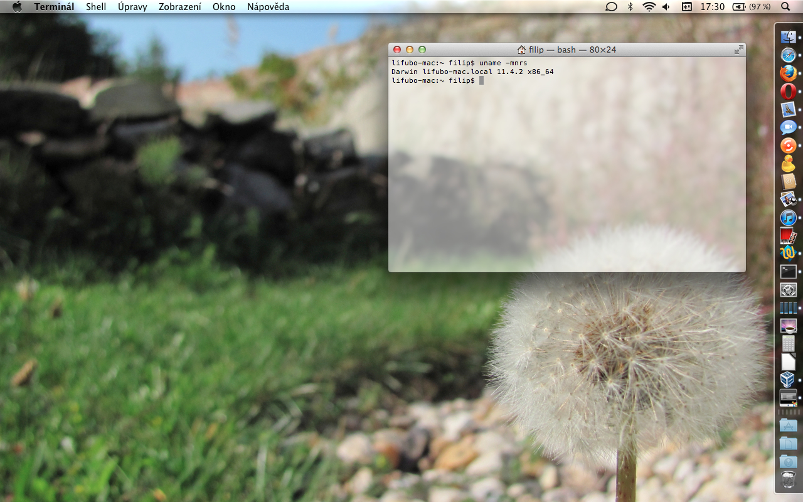This screenshot has width=803, height=502.
Task: Click the 17:30 clock in menu bar
Action: tap(713, 7)
